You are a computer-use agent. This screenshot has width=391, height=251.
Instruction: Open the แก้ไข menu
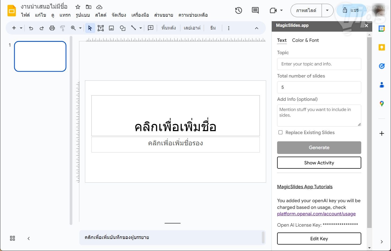pyautogui.click(x=40, y=15)
